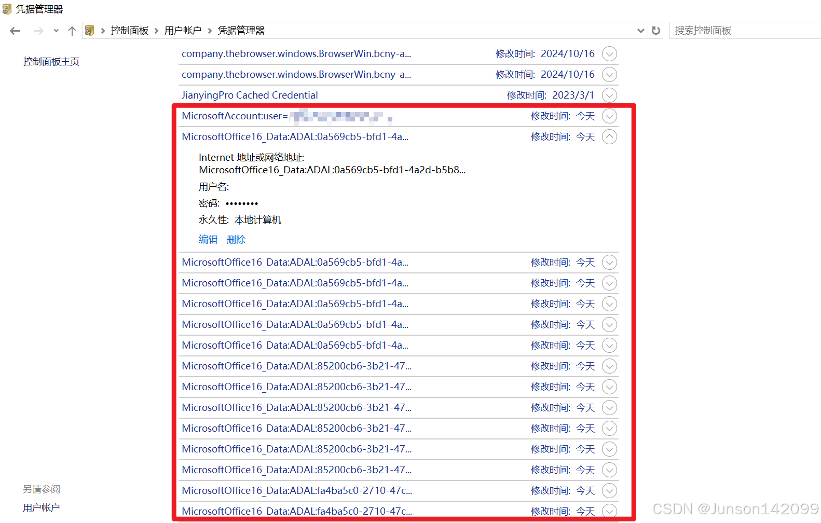Image resolution: width=821 pixels, height=523 pixels.
Task: Click the 凭据管理器 title bar icon
Action: [7, 9]
